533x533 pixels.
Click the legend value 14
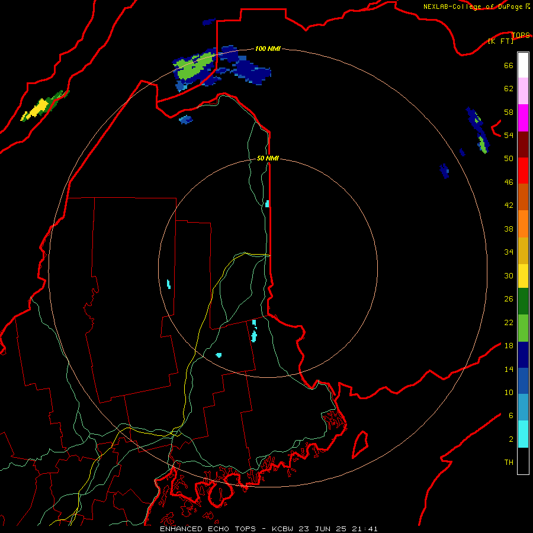(x=509, y=369)
